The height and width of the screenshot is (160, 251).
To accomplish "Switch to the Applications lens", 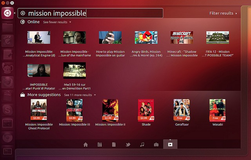I will click(x=100, y=144).
